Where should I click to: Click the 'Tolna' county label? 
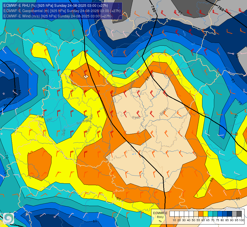89,130
